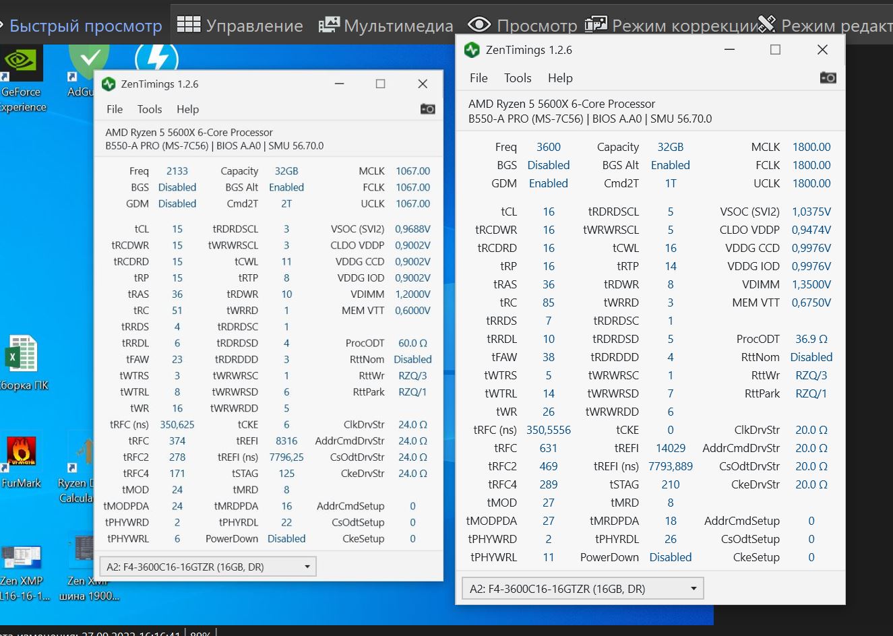893x636 pixels.
Task: Click CLDO VDDP value 0,9474V
Action: [811, 230]
